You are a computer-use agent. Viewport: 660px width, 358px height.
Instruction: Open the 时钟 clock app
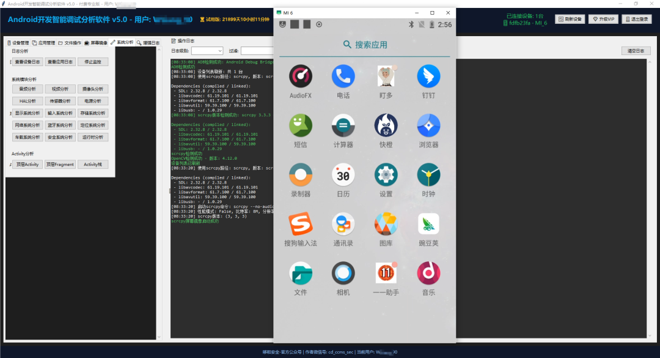[428, 175]
